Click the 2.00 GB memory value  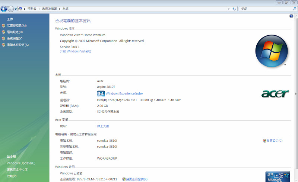(102, 106)
